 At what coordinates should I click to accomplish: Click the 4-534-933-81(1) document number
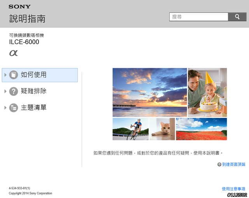19,188
